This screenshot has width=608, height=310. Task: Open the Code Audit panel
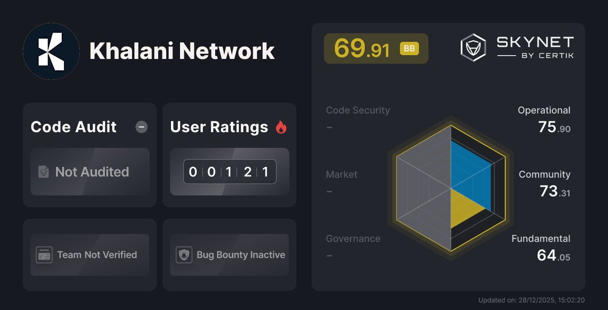coord(89,155)
